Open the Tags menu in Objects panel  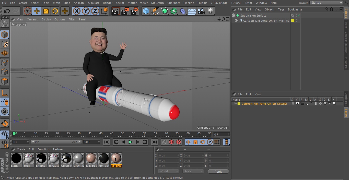(281, 9)
